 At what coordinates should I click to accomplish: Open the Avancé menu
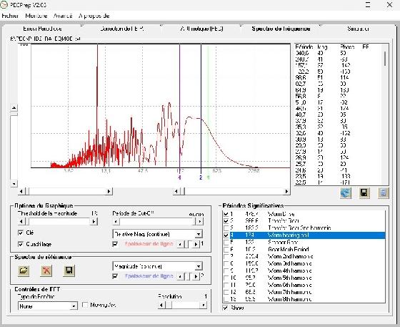(63, 16)
